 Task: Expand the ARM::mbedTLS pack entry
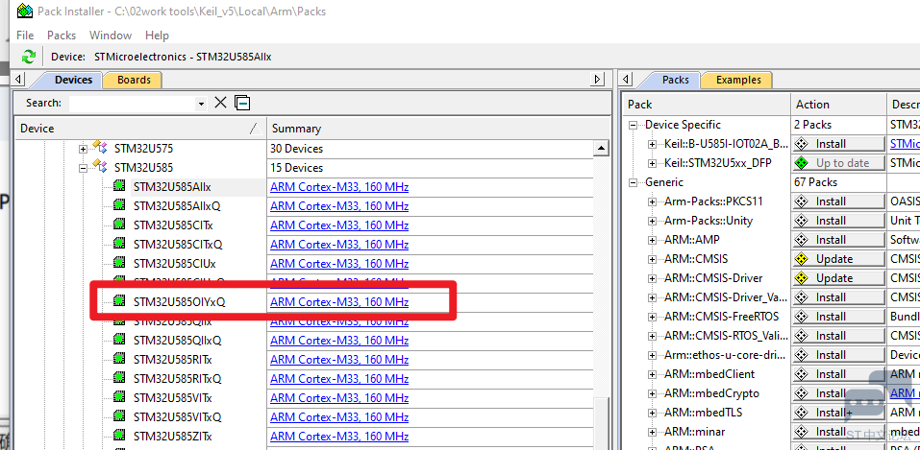[652, 413]
